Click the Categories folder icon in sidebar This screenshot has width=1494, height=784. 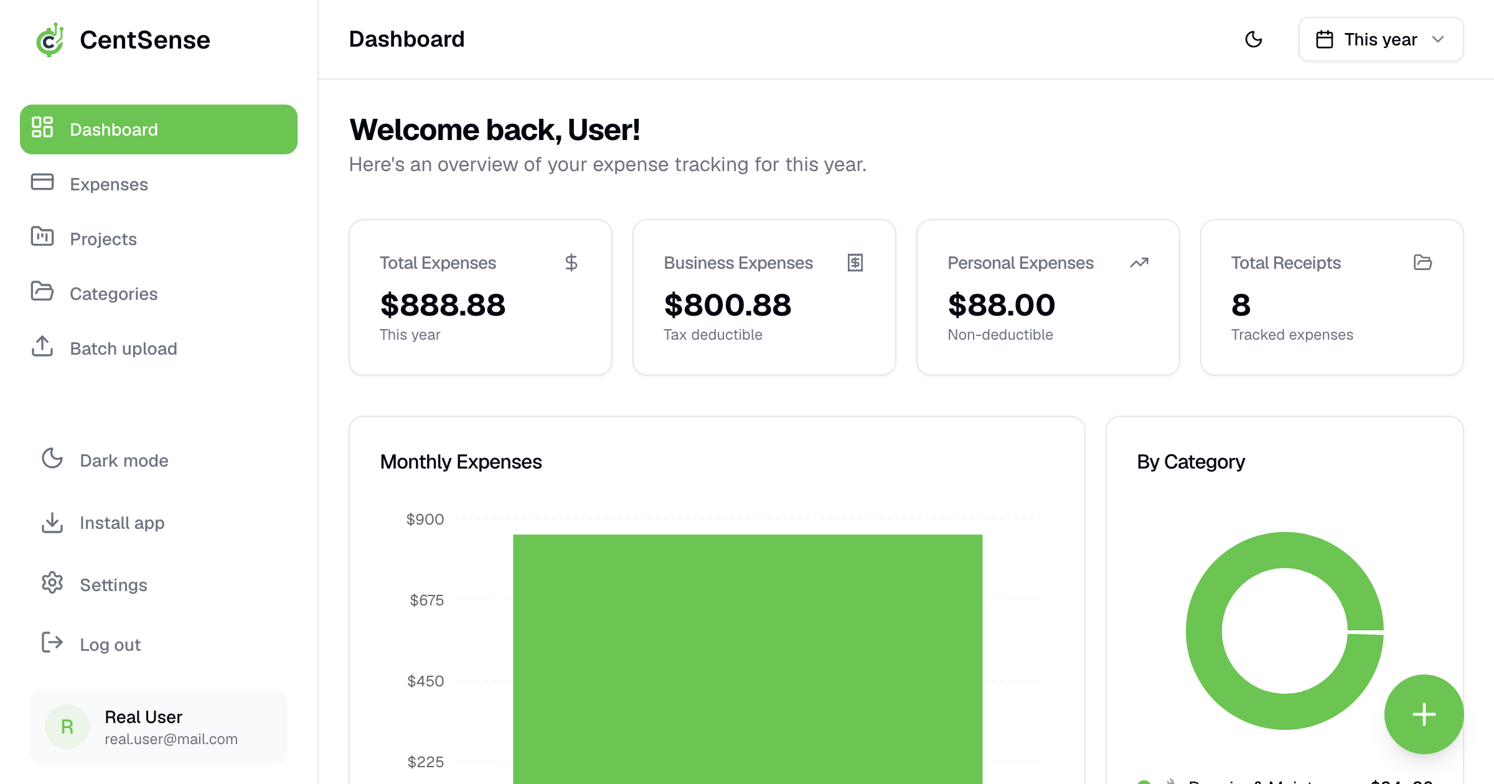[42, 291]
